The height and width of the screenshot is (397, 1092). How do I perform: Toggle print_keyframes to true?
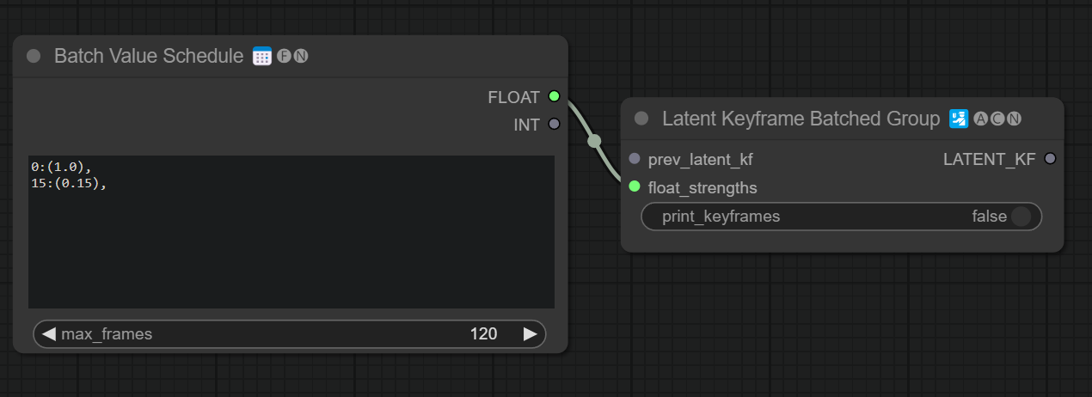(x=1020, y=217)
